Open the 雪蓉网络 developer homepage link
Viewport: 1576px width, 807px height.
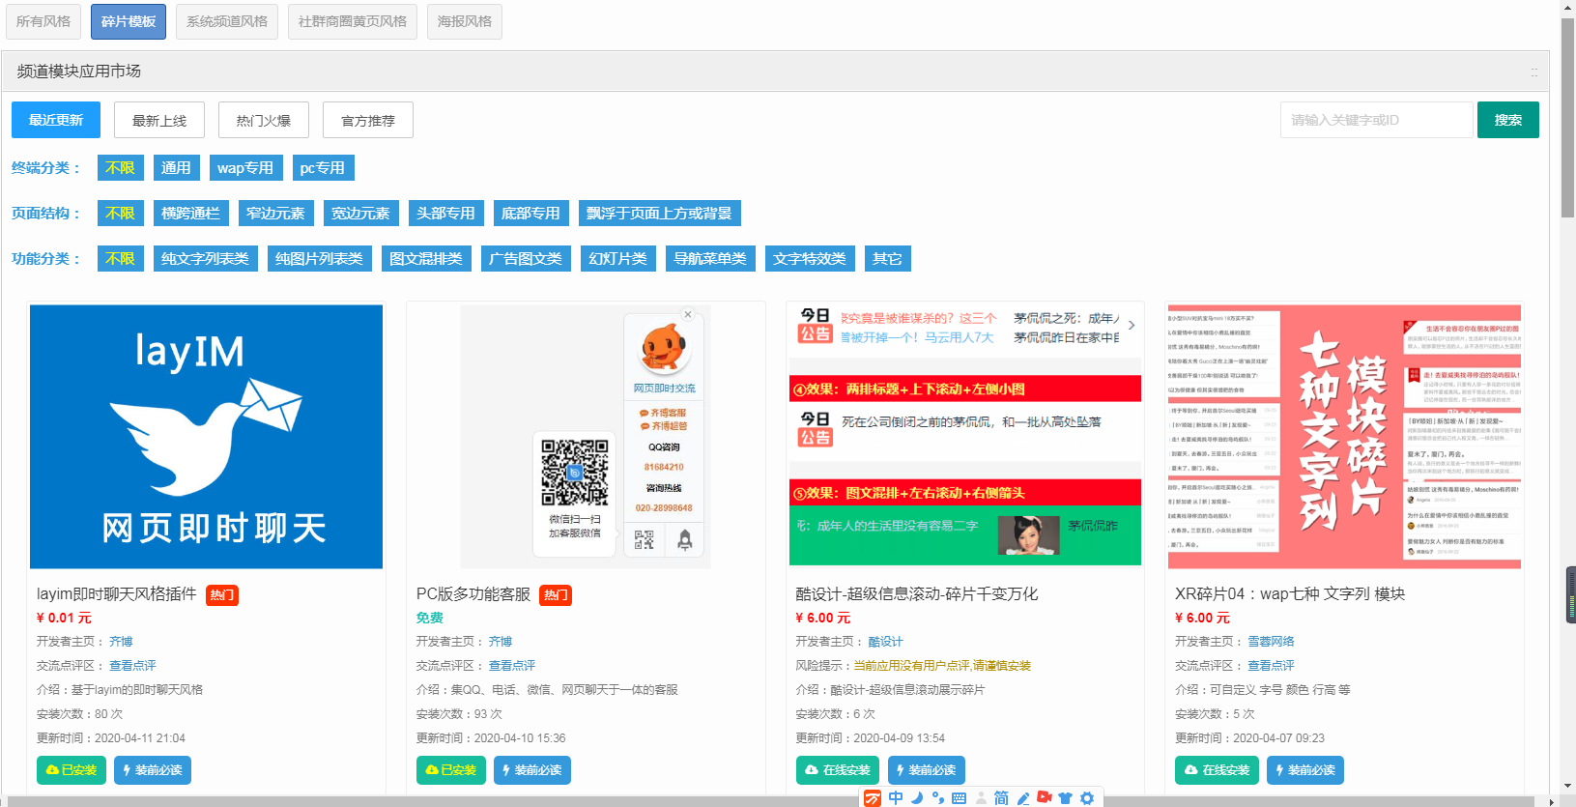click(x=1271, y=642)
